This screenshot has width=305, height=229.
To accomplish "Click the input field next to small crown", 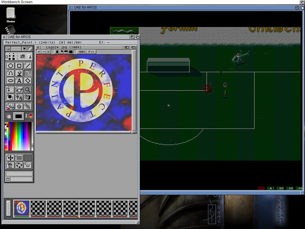I will click(x=21, y=179).
